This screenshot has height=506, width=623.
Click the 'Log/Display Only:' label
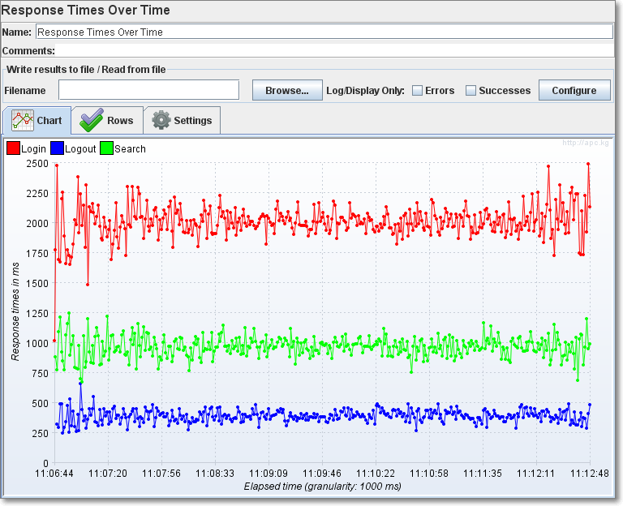pyautogui.click(x=365, y=91)
